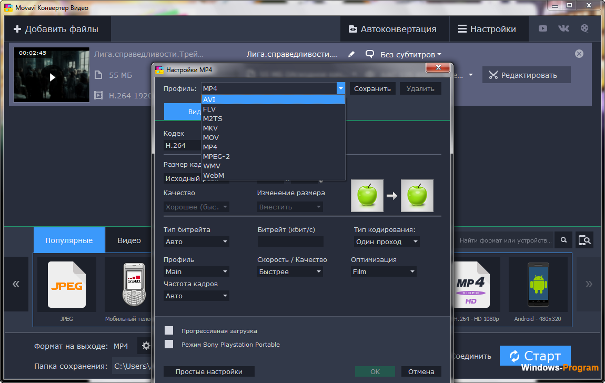Viewport: 605px width, 383px height.
Task: Confirm with OK button
Action: (x=375, y=371)
